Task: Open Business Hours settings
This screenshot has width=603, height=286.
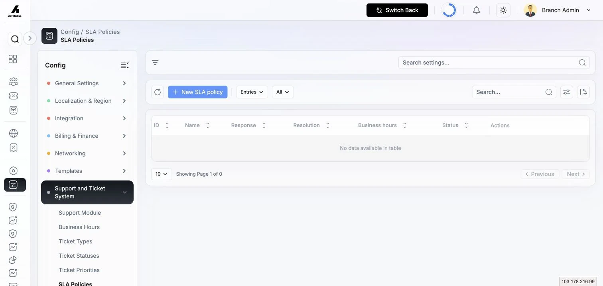Action: point(79,227)
